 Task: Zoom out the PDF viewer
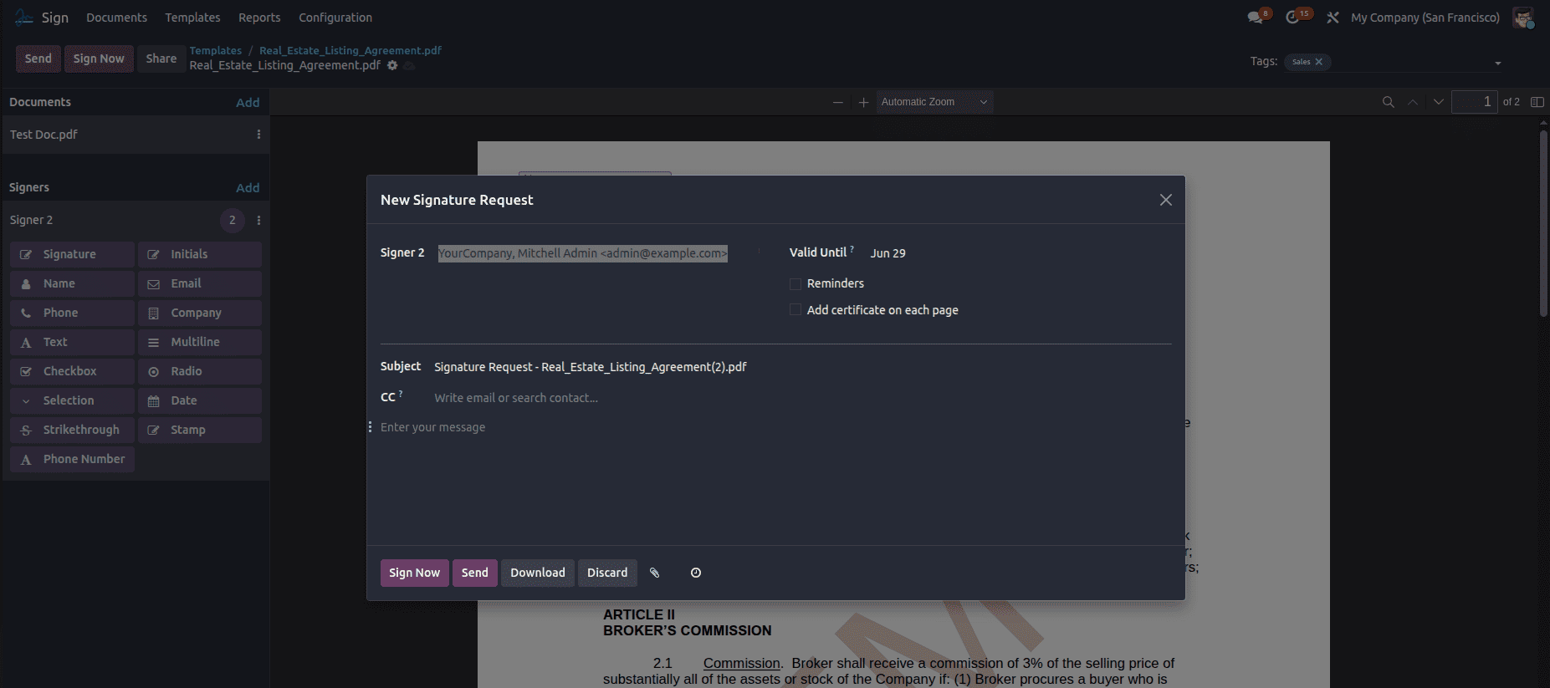[x=837, y=102]
